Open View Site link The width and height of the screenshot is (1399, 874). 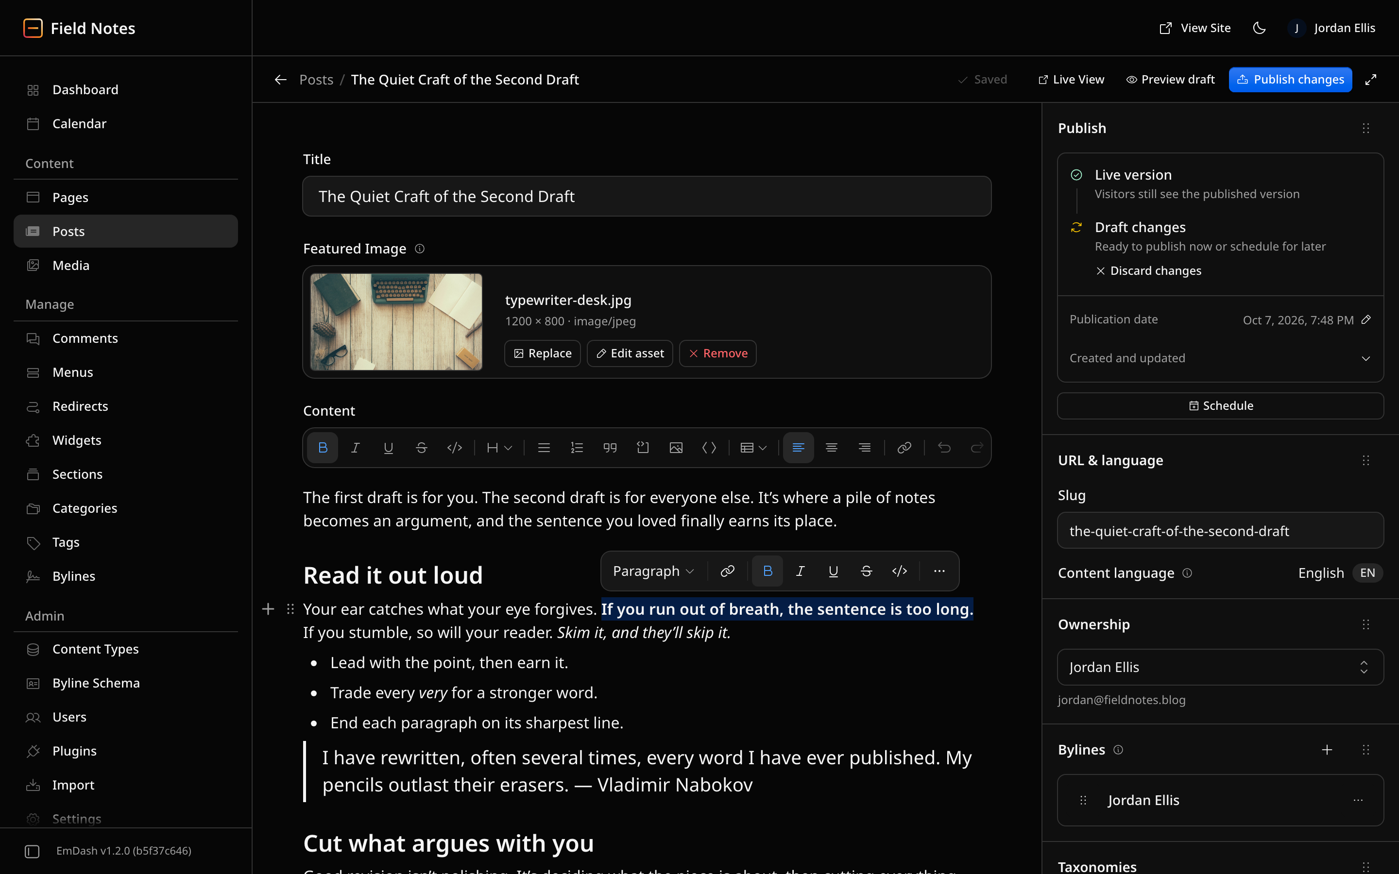1195,28
